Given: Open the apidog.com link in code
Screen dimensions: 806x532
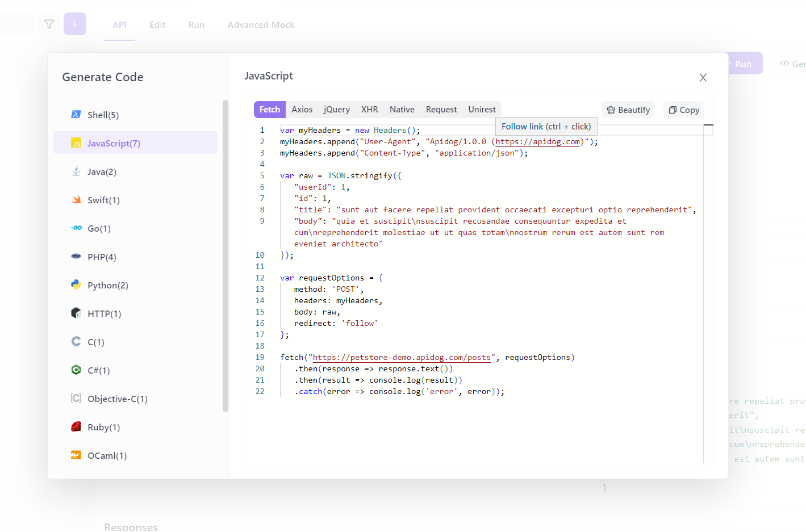Looking at the screenshot, I should [538, 142].
